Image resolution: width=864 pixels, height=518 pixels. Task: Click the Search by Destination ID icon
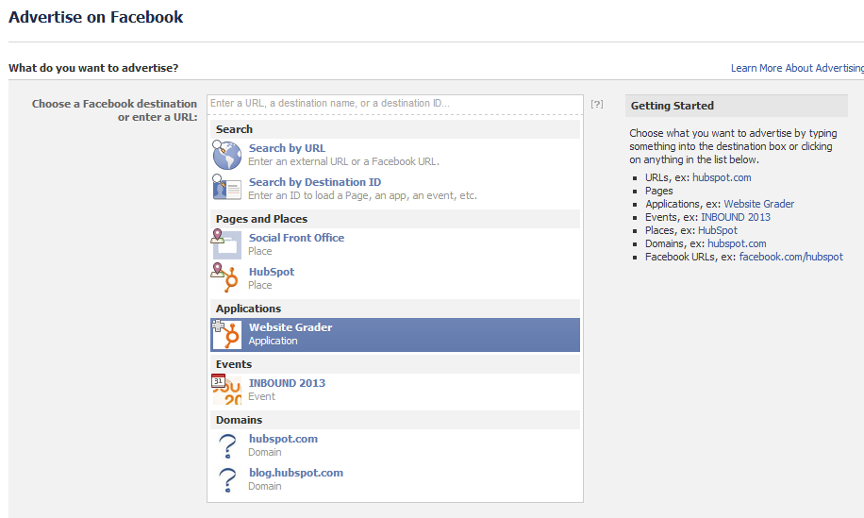[227, 188]
